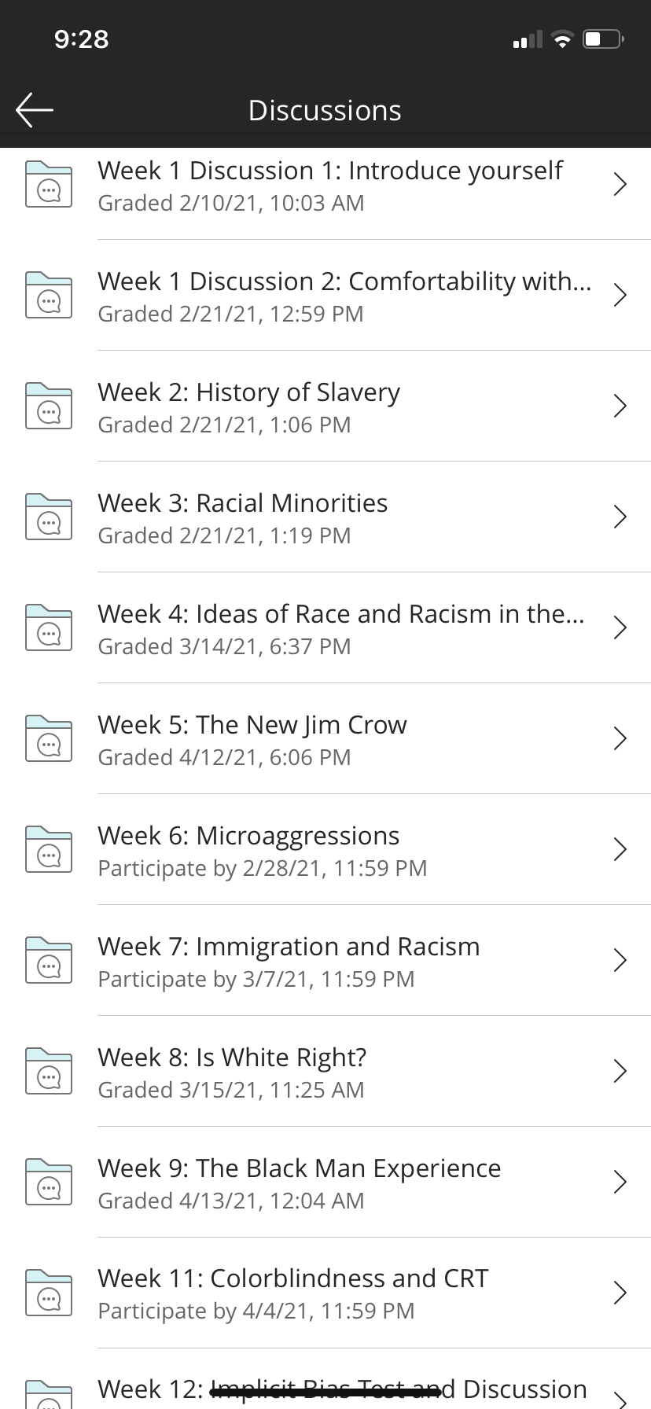Click folder icon next to Week 5 New Jim Crow
Viewport: 651px width, 1409px height.
pyautogui.click(x=49, y=738)
